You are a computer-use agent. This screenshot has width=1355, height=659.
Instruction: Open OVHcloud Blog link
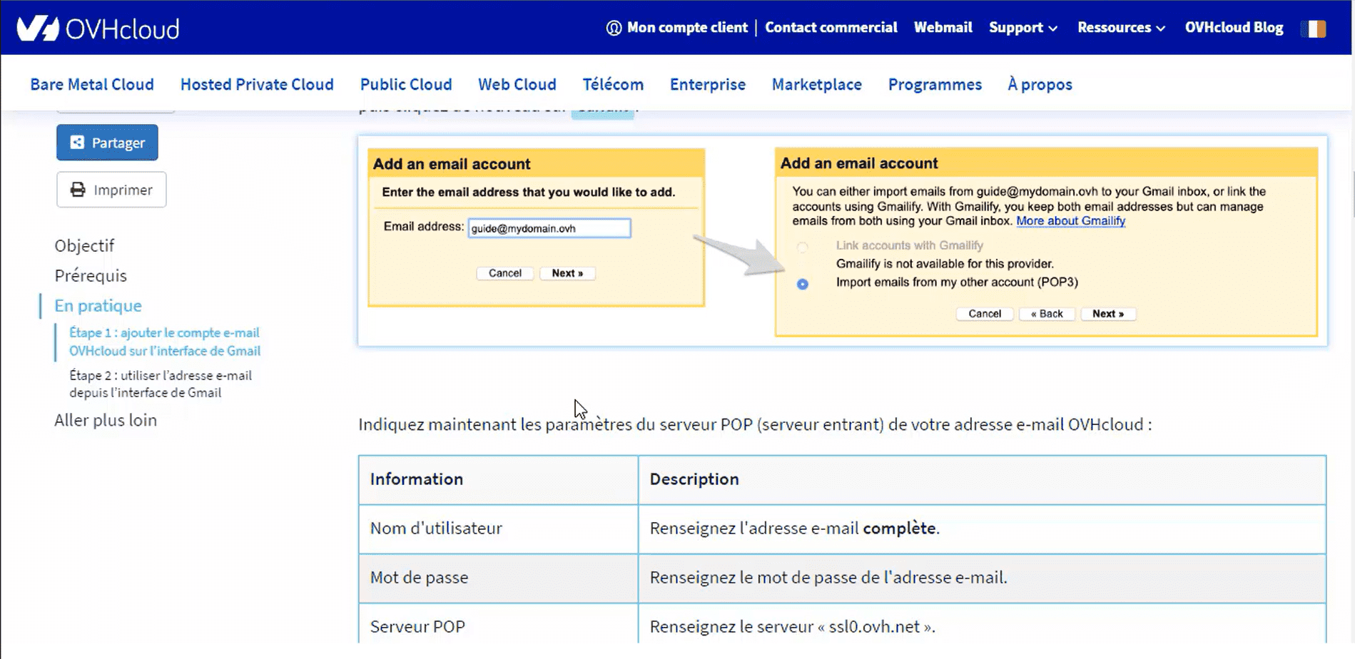[1234, 27]
